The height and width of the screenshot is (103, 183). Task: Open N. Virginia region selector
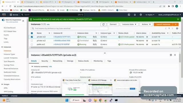(150, 15)
